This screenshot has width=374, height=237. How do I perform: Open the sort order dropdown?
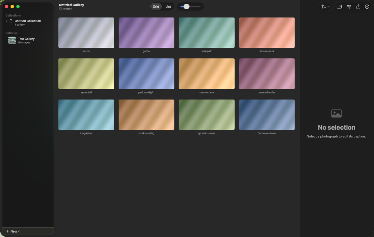coord(325,7)
